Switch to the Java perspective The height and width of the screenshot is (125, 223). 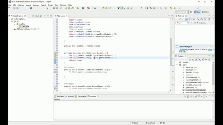tap(198, 12)
